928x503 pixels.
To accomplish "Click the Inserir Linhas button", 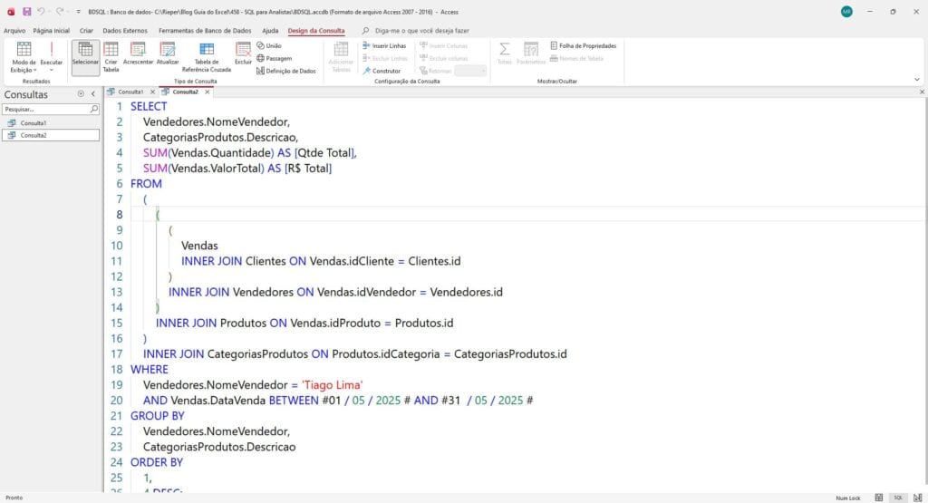I will [384, 45].
